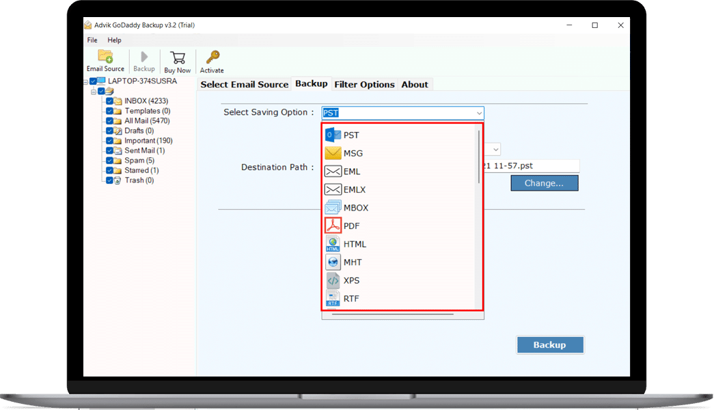Uncheck the LAPTOP-374SUSRA root checkbox
714x410 pixels.
(x=93, y=81)
